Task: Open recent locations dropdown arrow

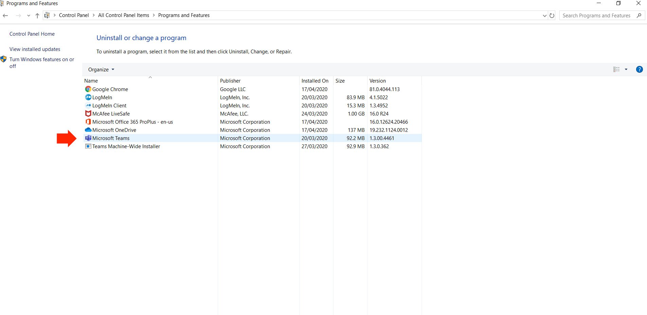Action: [x=29, y=16]
